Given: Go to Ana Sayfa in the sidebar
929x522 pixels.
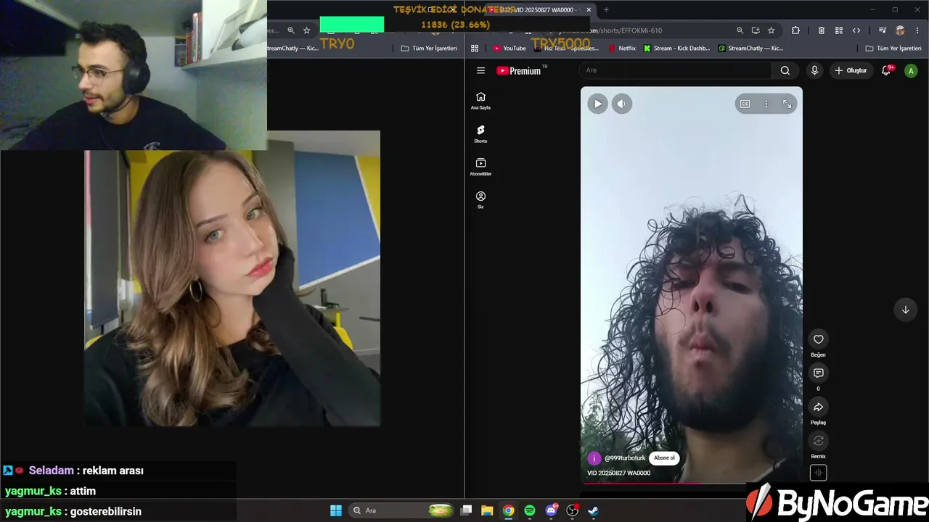Looking at the screenshot, I should click(x=480, y=101).
